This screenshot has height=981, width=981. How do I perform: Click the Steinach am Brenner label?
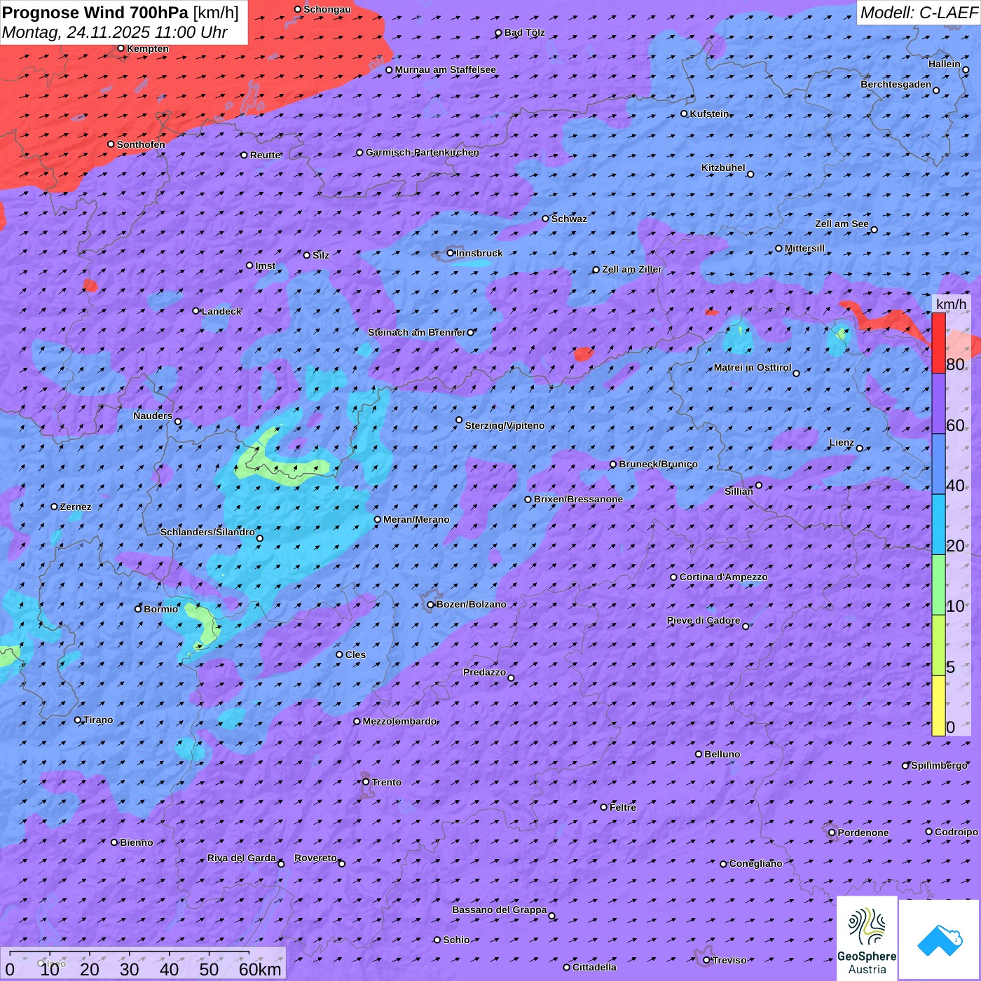tap(416, 332)
